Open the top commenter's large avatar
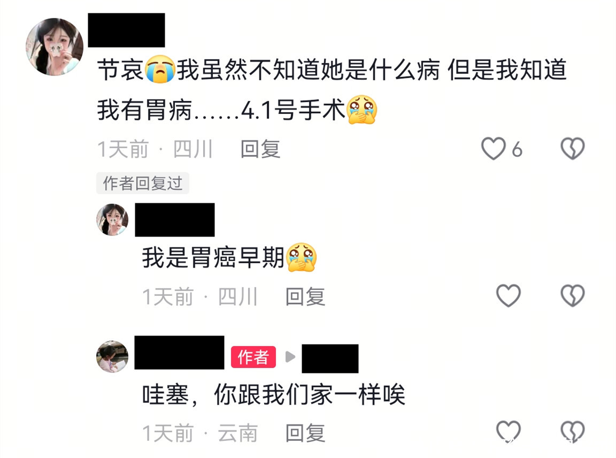616x458 pixels. [x=55, y=47]
